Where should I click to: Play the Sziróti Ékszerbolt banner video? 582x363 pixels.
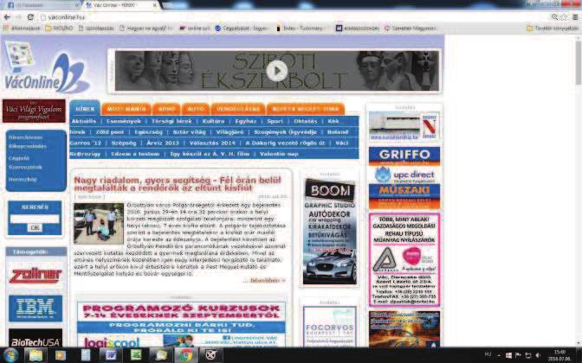point(277,70)
